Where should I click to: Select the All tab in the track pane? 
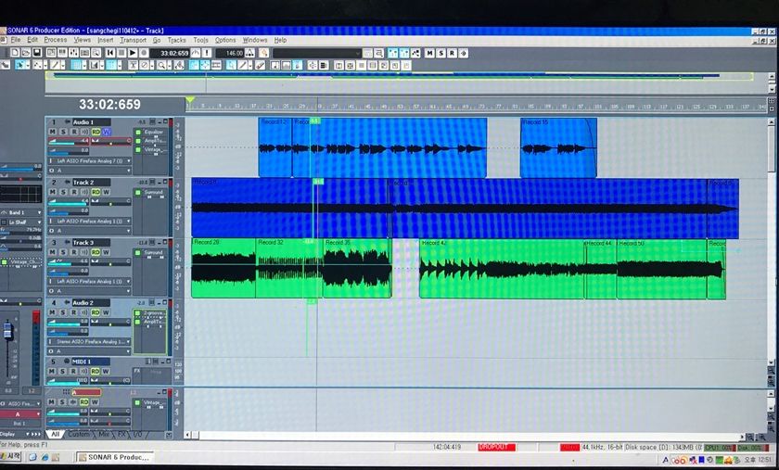(x=55, y=434)
